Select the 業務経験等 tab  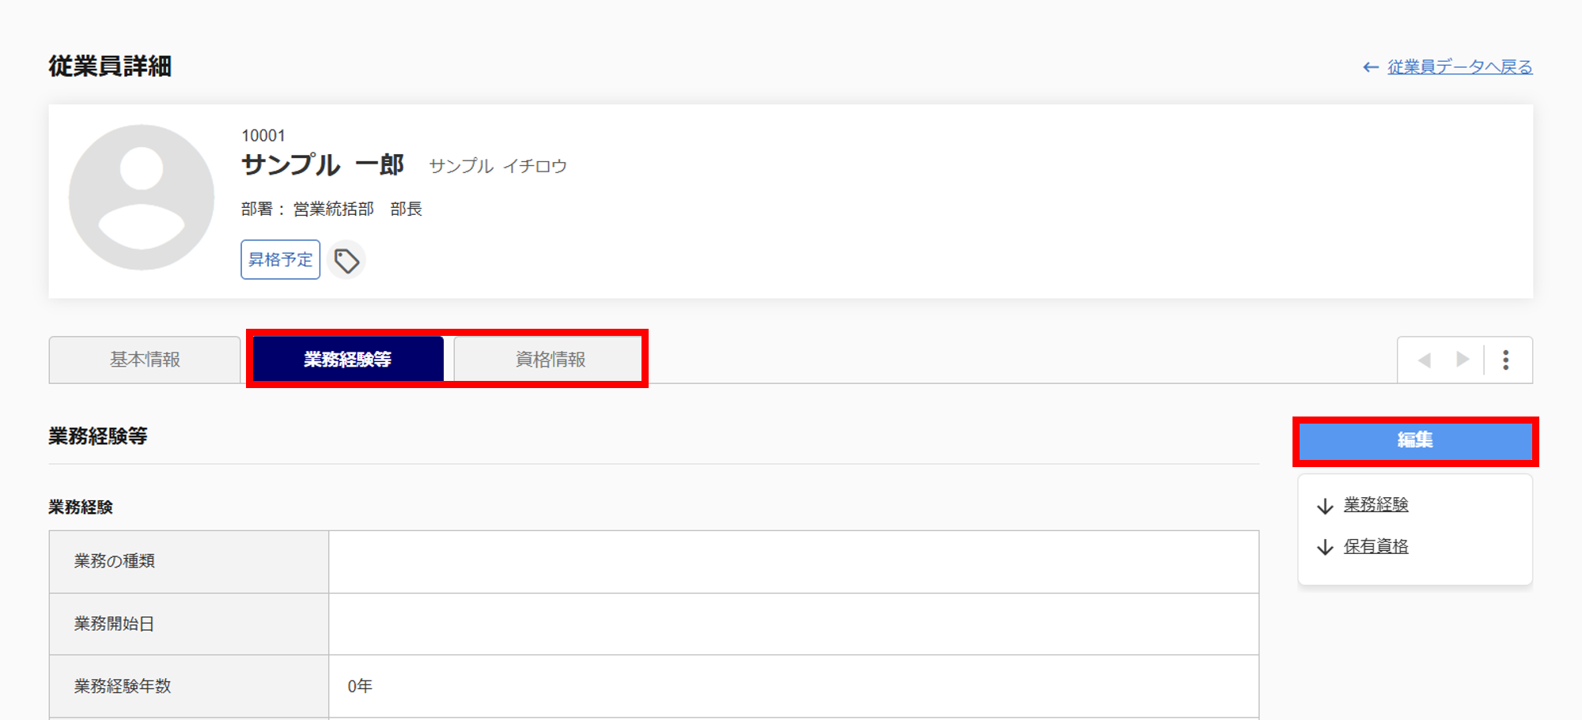coord(347,360)
